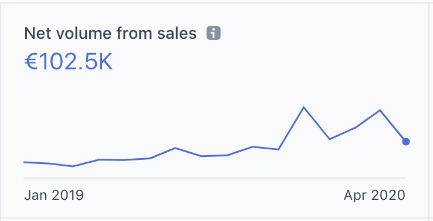This screenshot has height=221, width=433.
Task: Click the leftmost starting point of the line
Action: [24, 162]
